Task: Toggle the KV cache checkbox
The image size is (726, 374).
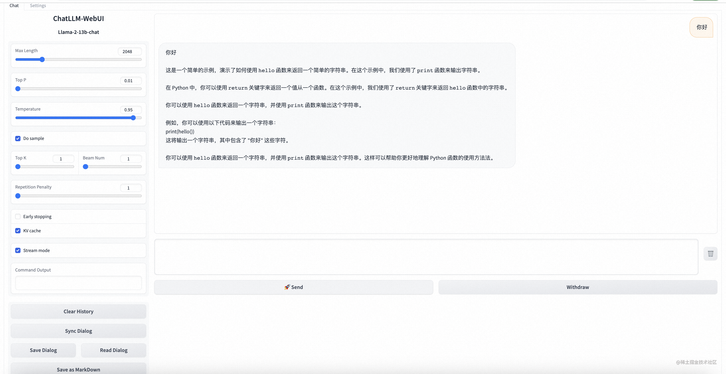Action: coord(18,231)
